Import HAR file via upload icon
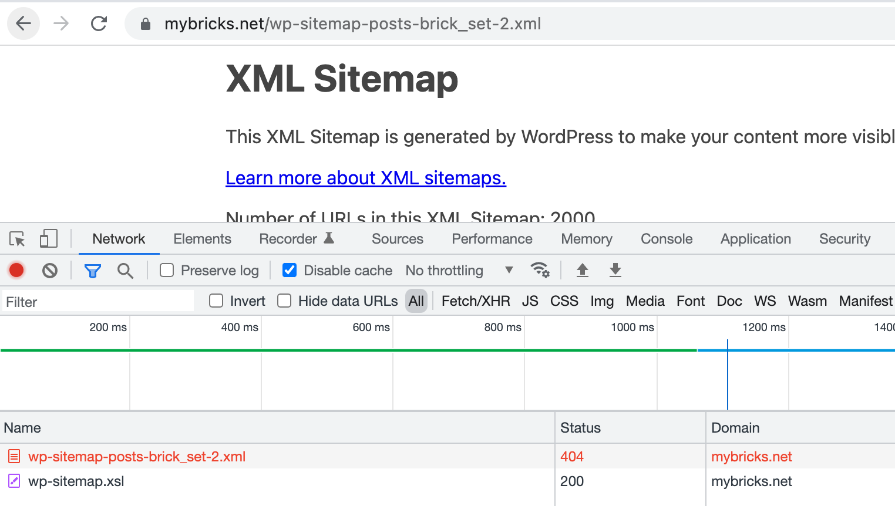Viewport: 895px width, 506px height. point(582,270)
